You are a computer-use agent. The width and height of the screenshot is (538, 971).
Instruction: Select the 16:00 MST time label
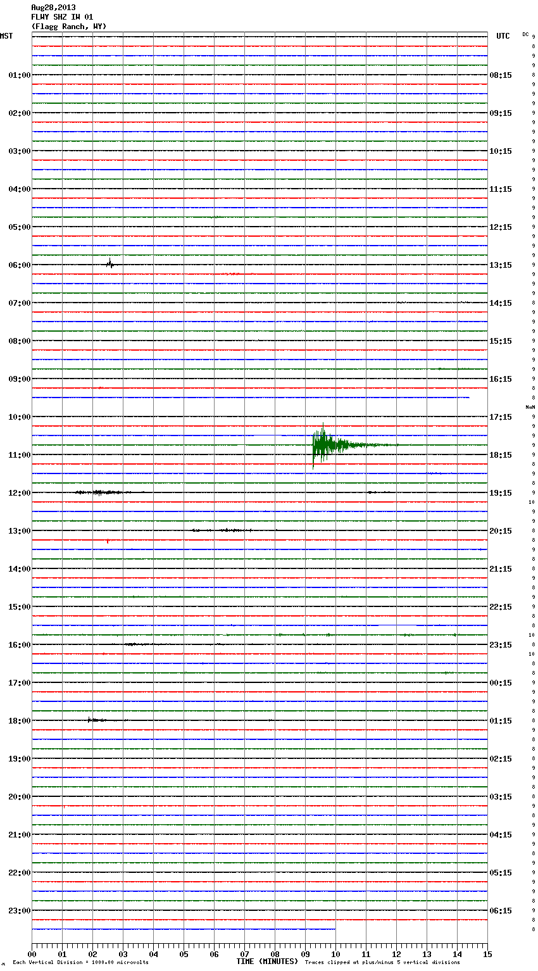point(19,645)
